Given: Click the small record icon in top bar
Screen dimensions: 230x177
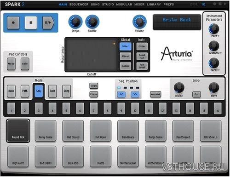Looking at the screenshot, I should click(214, 4).
